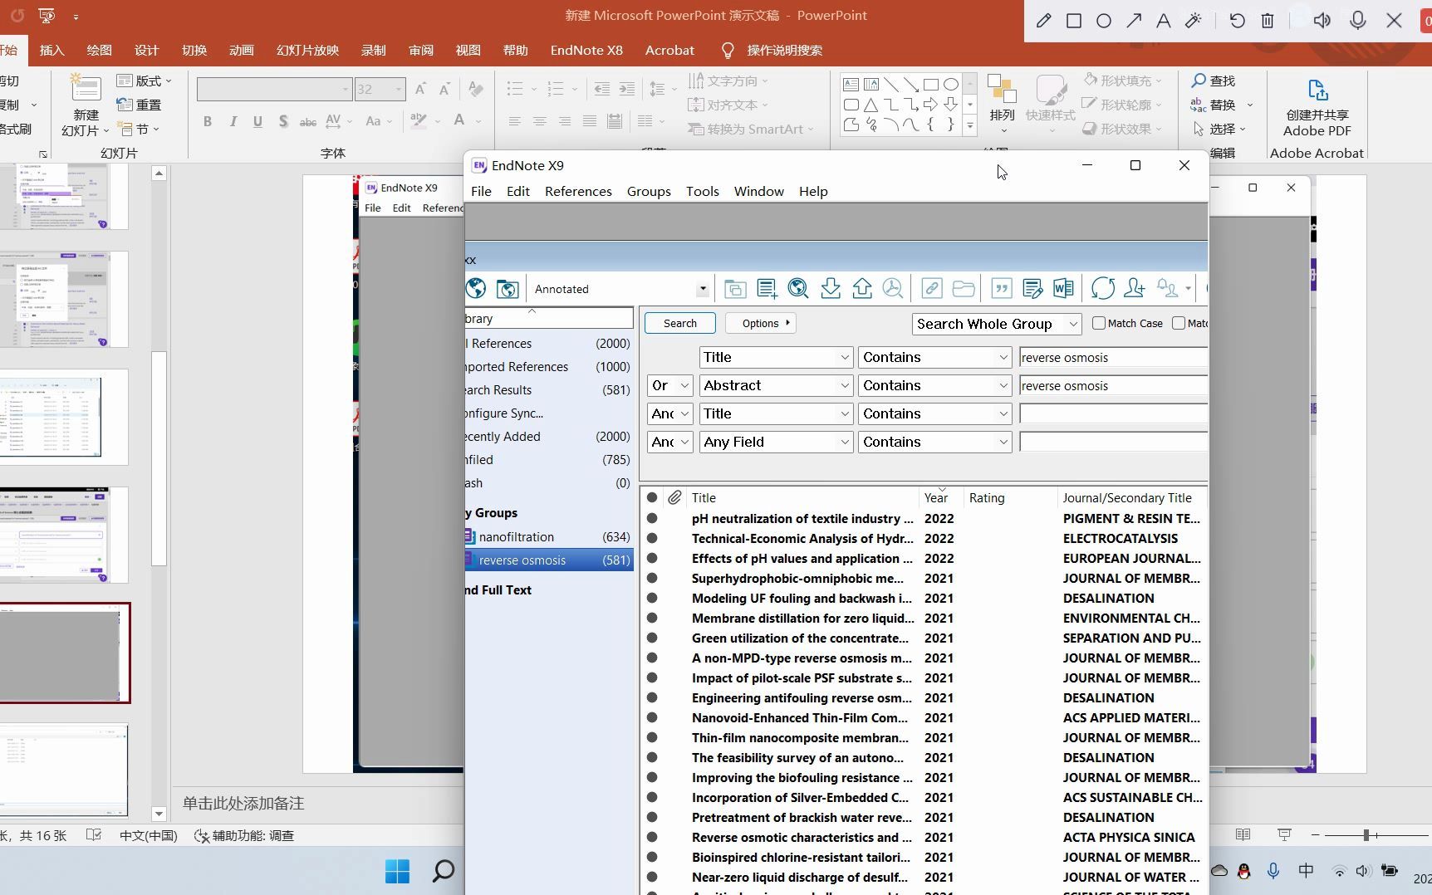
Task: Open the Or boolean operator dropdown
Action: [684, 385]
